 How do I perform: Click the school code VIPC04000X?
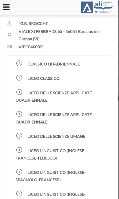pos(31,47)
